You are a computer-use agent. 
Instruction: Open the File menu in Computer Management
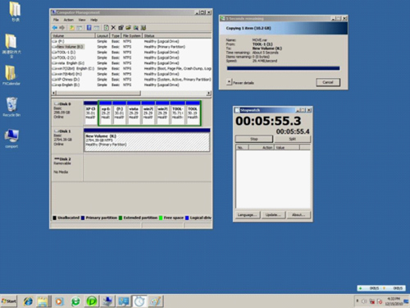56,20
